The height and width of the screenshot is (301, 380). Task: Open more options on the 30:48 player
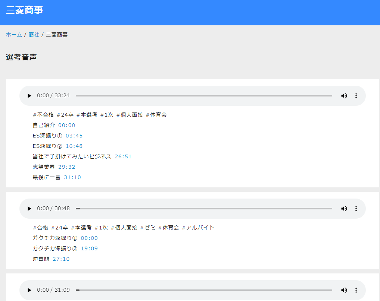pos(356,209)
